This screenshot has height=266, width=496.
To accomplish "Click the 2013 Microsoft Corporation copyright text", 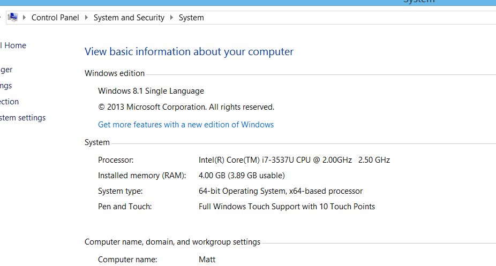I will pos(186,107).
